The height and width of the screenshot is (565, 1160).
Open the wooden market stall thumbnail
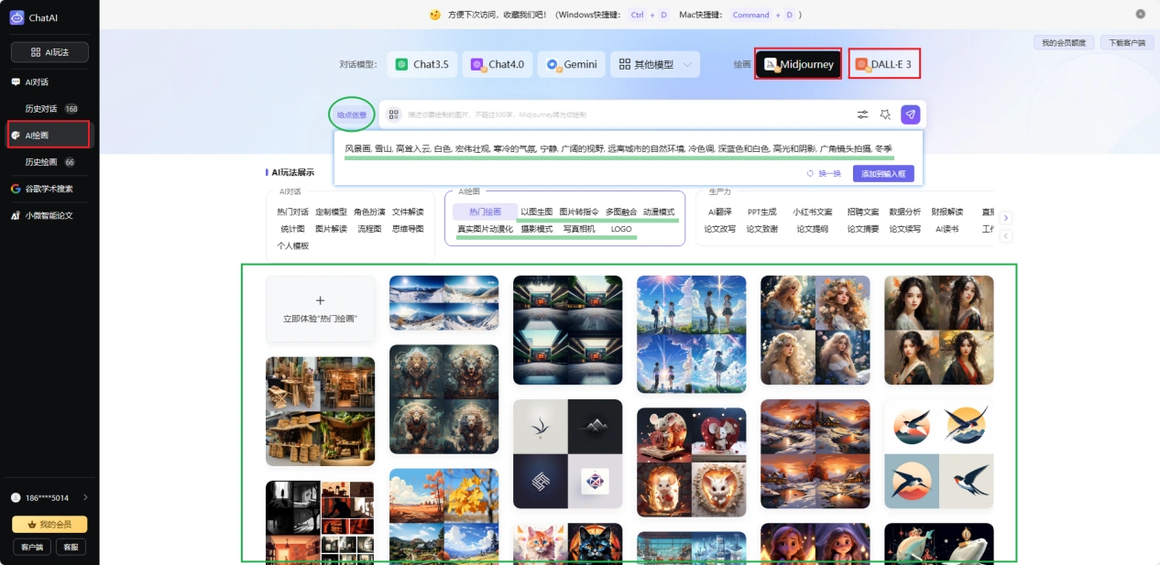(320, 411)
